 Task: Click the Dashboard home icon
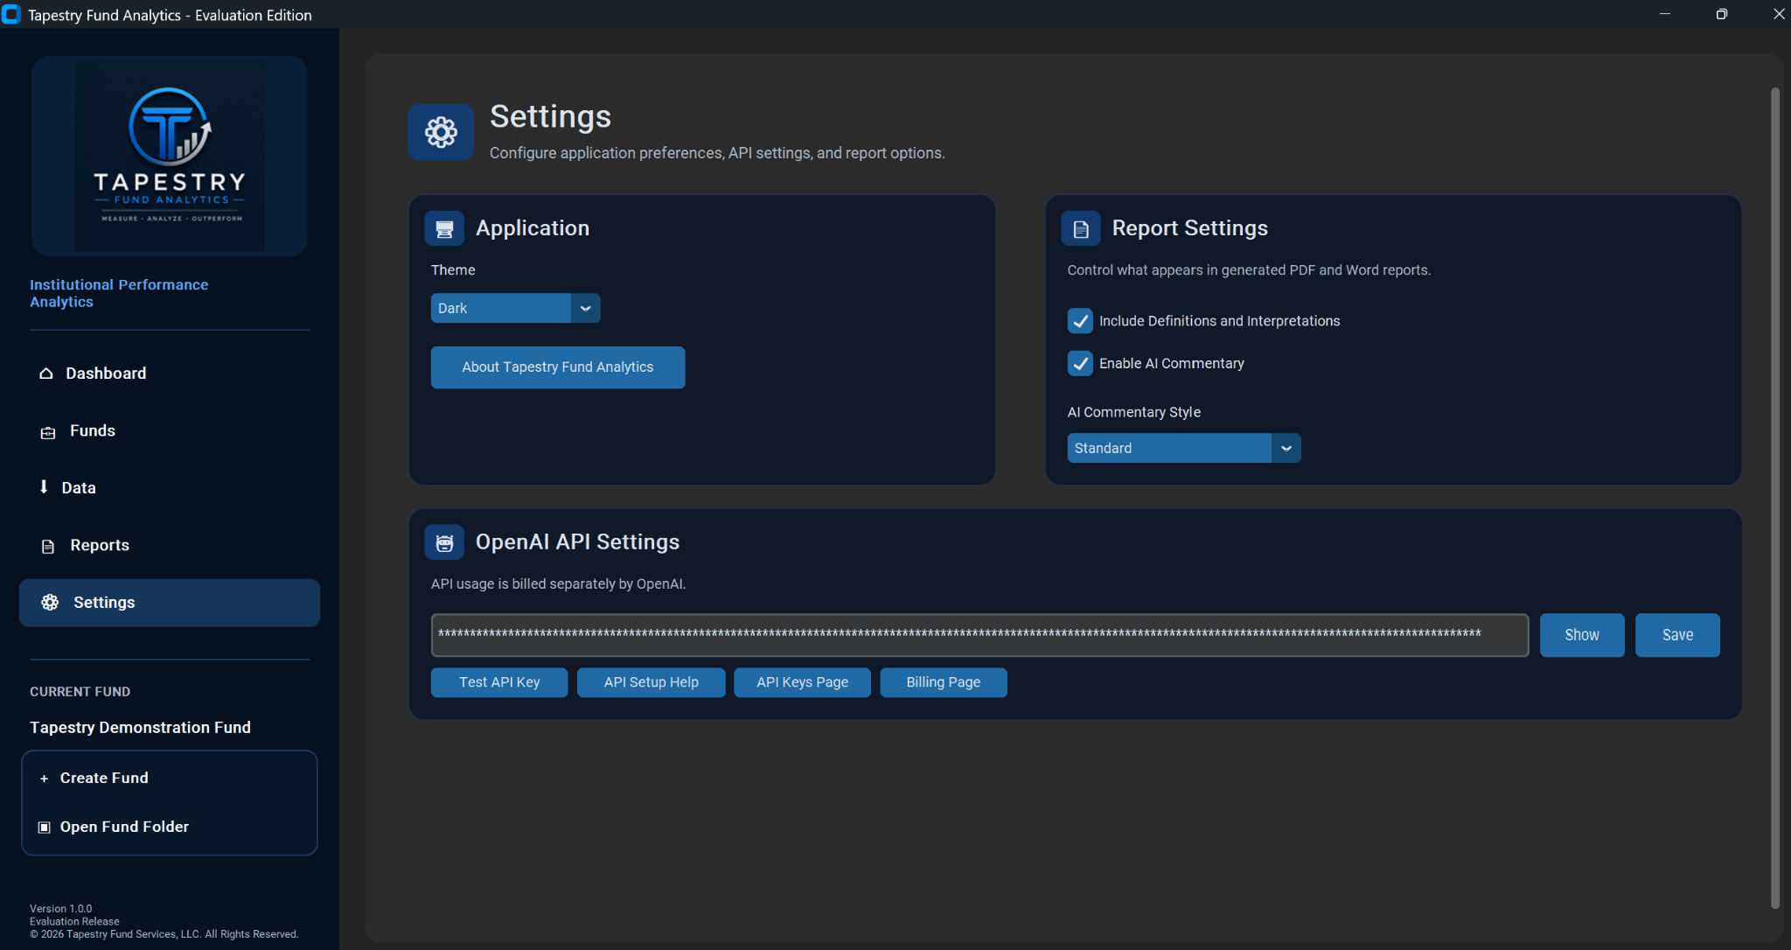pos(46,374)
